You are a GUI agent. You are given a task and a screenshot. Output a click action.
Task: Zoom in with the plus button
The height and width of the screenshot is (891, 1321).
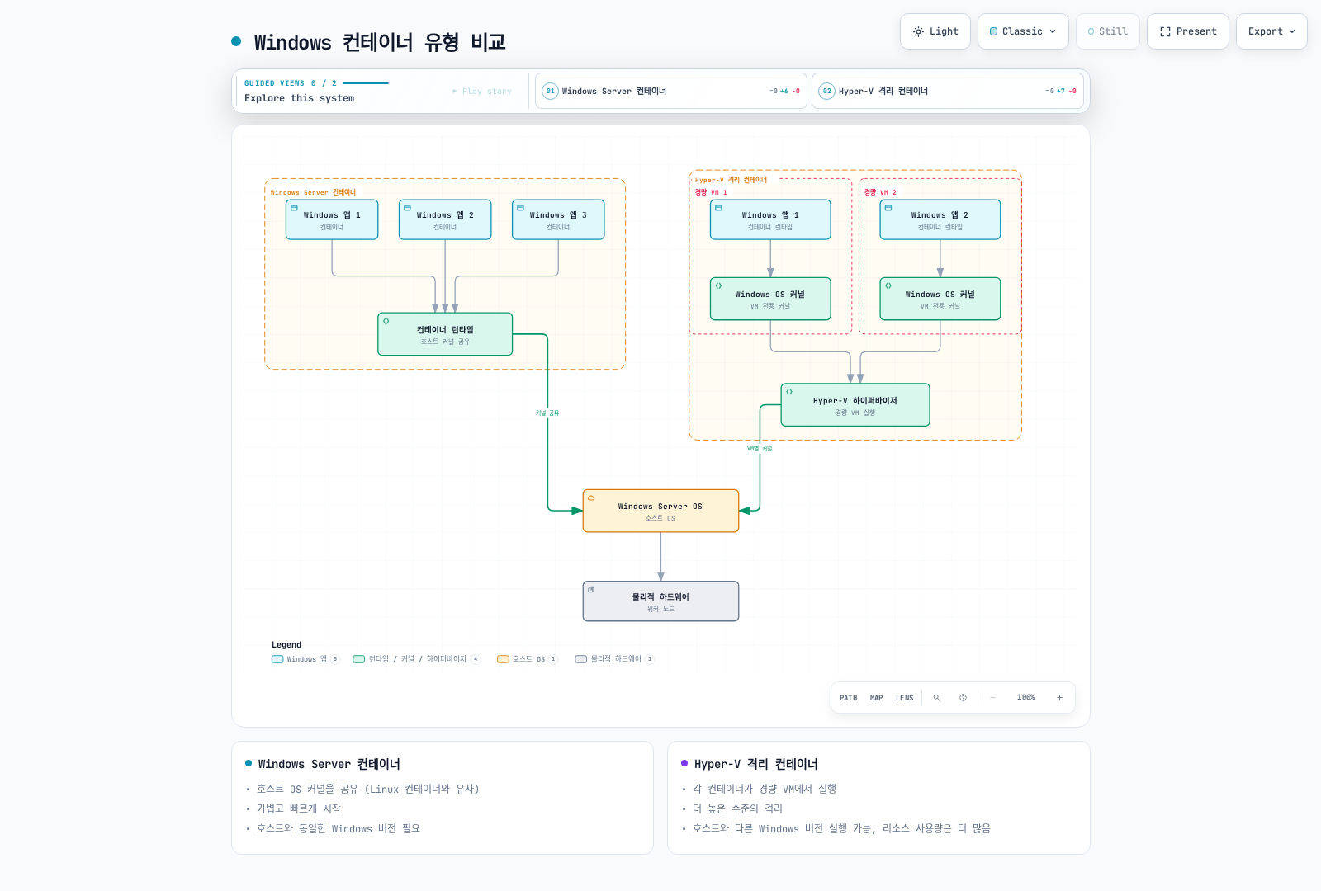[x=1059, y=698]
